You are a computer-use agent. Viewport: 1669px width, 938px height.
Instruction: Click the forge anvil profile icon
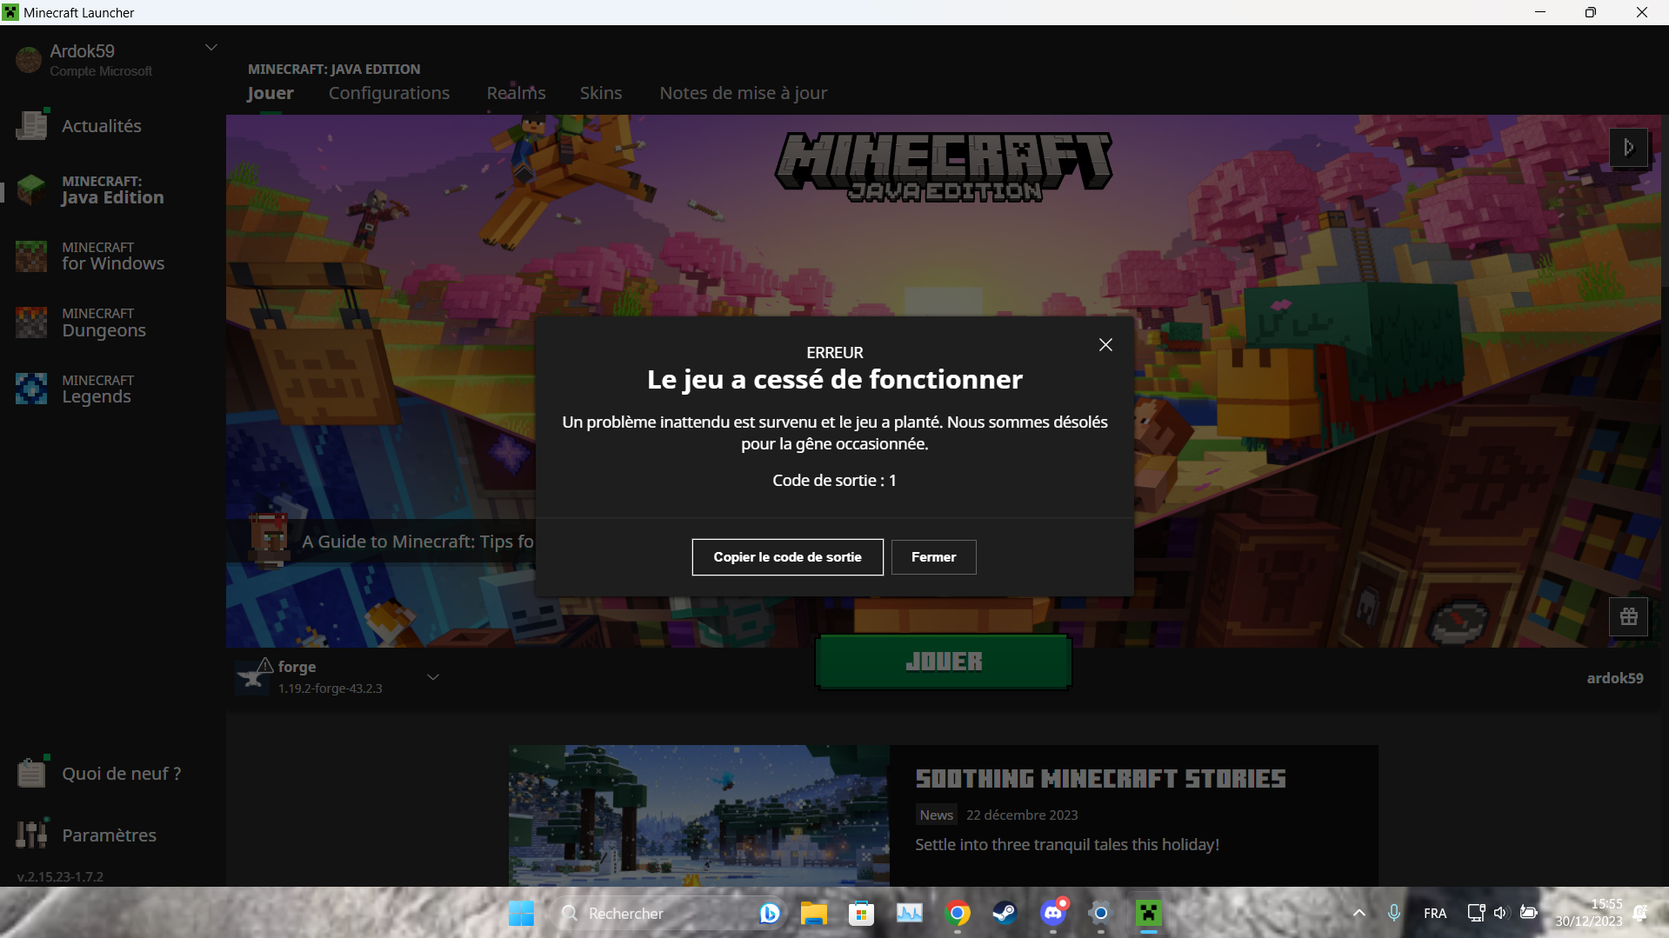(253, 677)
